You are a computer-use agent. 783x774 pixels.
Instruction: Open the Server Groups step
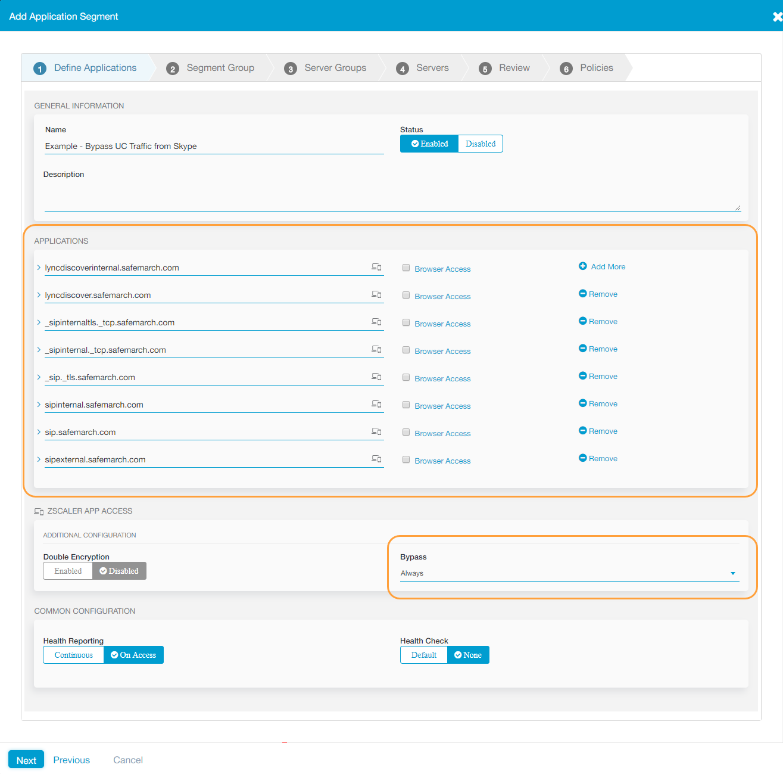point(335,68)
